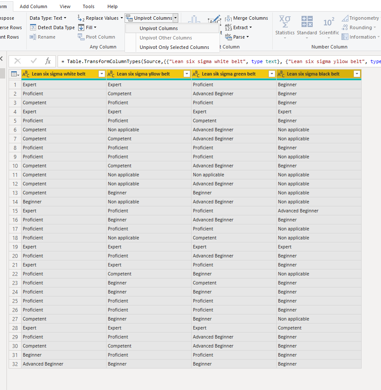Click 'Proficient' in white belt row 2
Viewport: 381px width, 390px height.
[33, 94]
